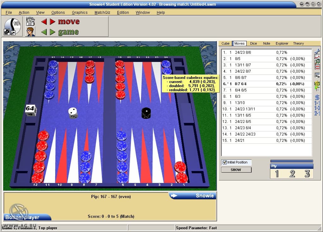Click the percent display icon

317,75
